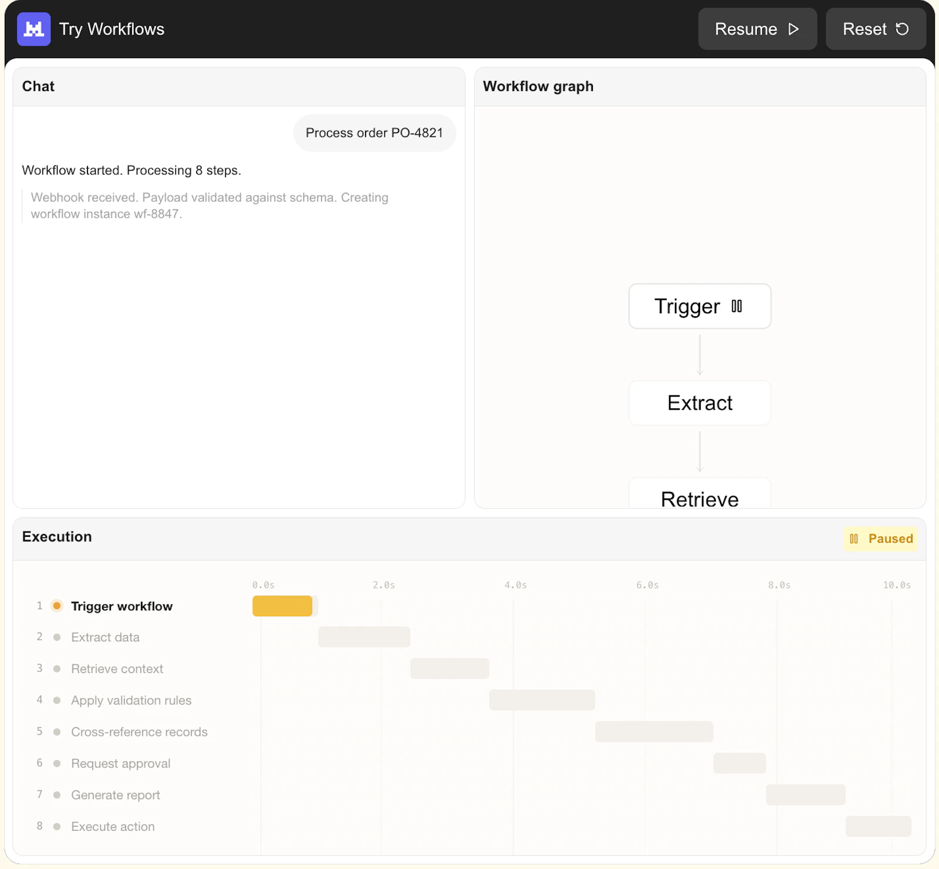The height and width of the screenshot is (869, 939).
Task: Click the status dot next to Execute action
Action: (57, 827)
